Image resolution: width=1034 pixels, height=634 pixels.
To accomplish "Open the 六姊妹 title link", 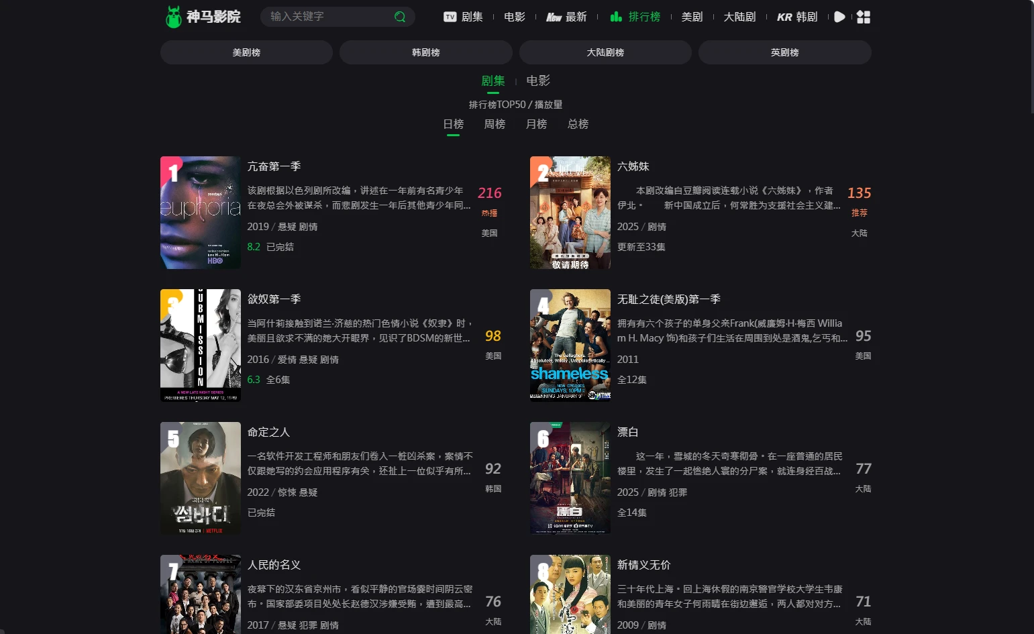I will [633, 166].
